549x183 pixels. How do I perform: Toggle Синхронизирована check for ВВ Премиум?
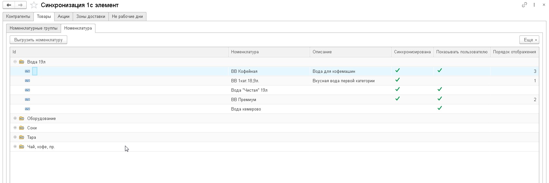[397, 99]
